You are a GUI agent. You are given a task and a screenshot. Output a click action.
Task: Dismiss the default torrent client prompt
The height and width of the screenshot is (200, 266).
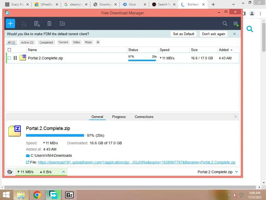point(235,34)
